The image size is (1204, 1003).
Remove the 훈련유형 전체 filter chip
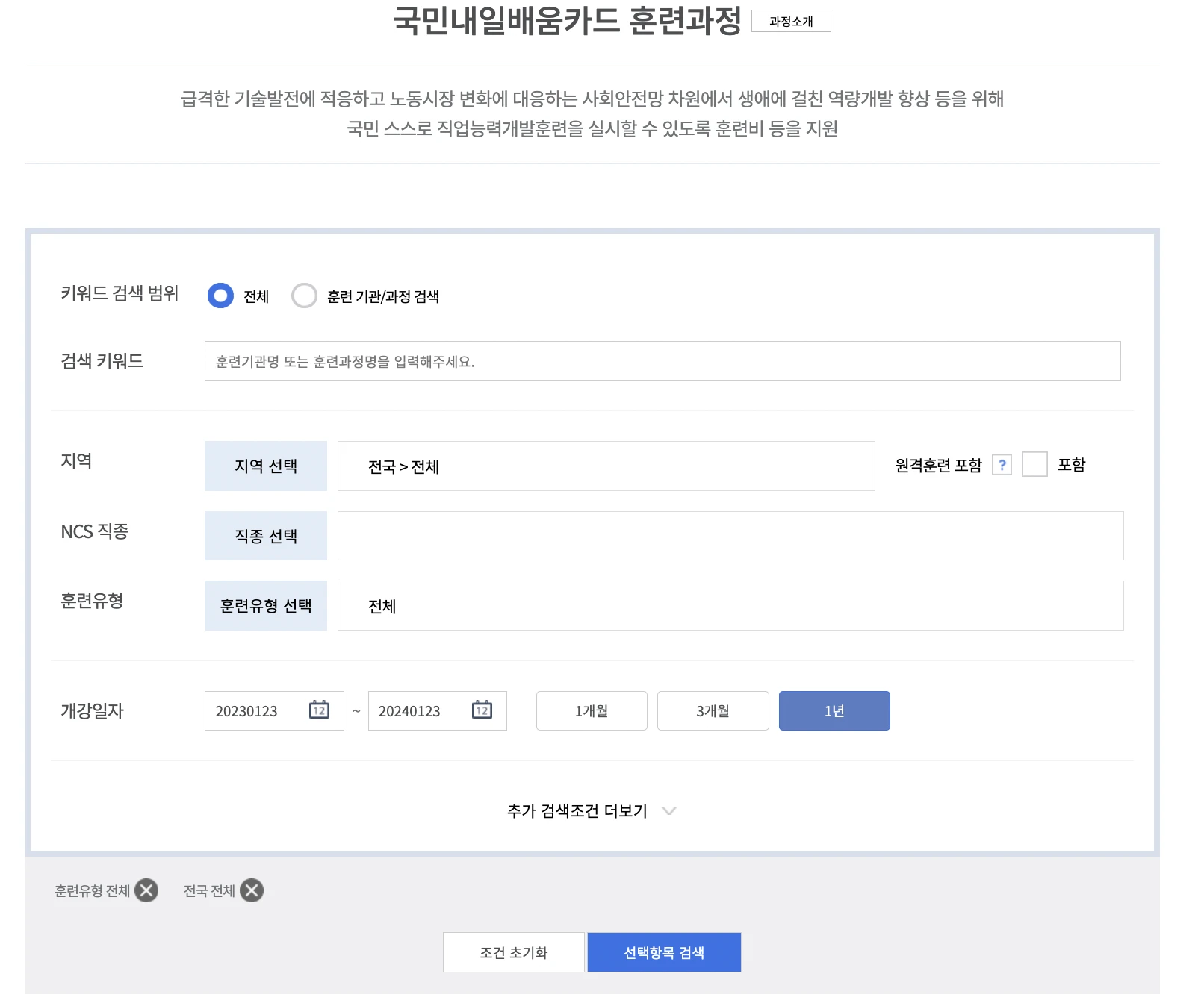[x=146, y=890]
